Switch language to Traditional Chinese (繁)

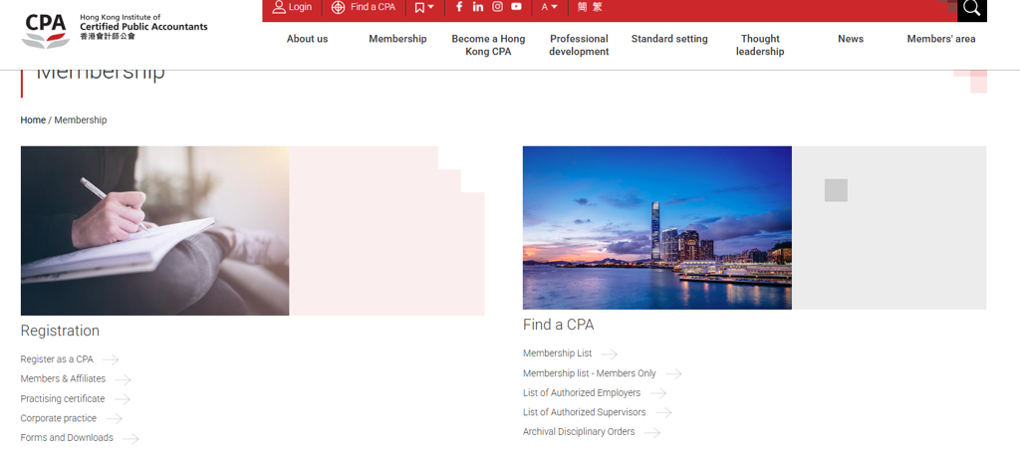point(598,7)
